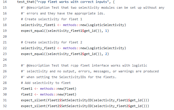Click line number 32 in gutter

click(5, 106)
